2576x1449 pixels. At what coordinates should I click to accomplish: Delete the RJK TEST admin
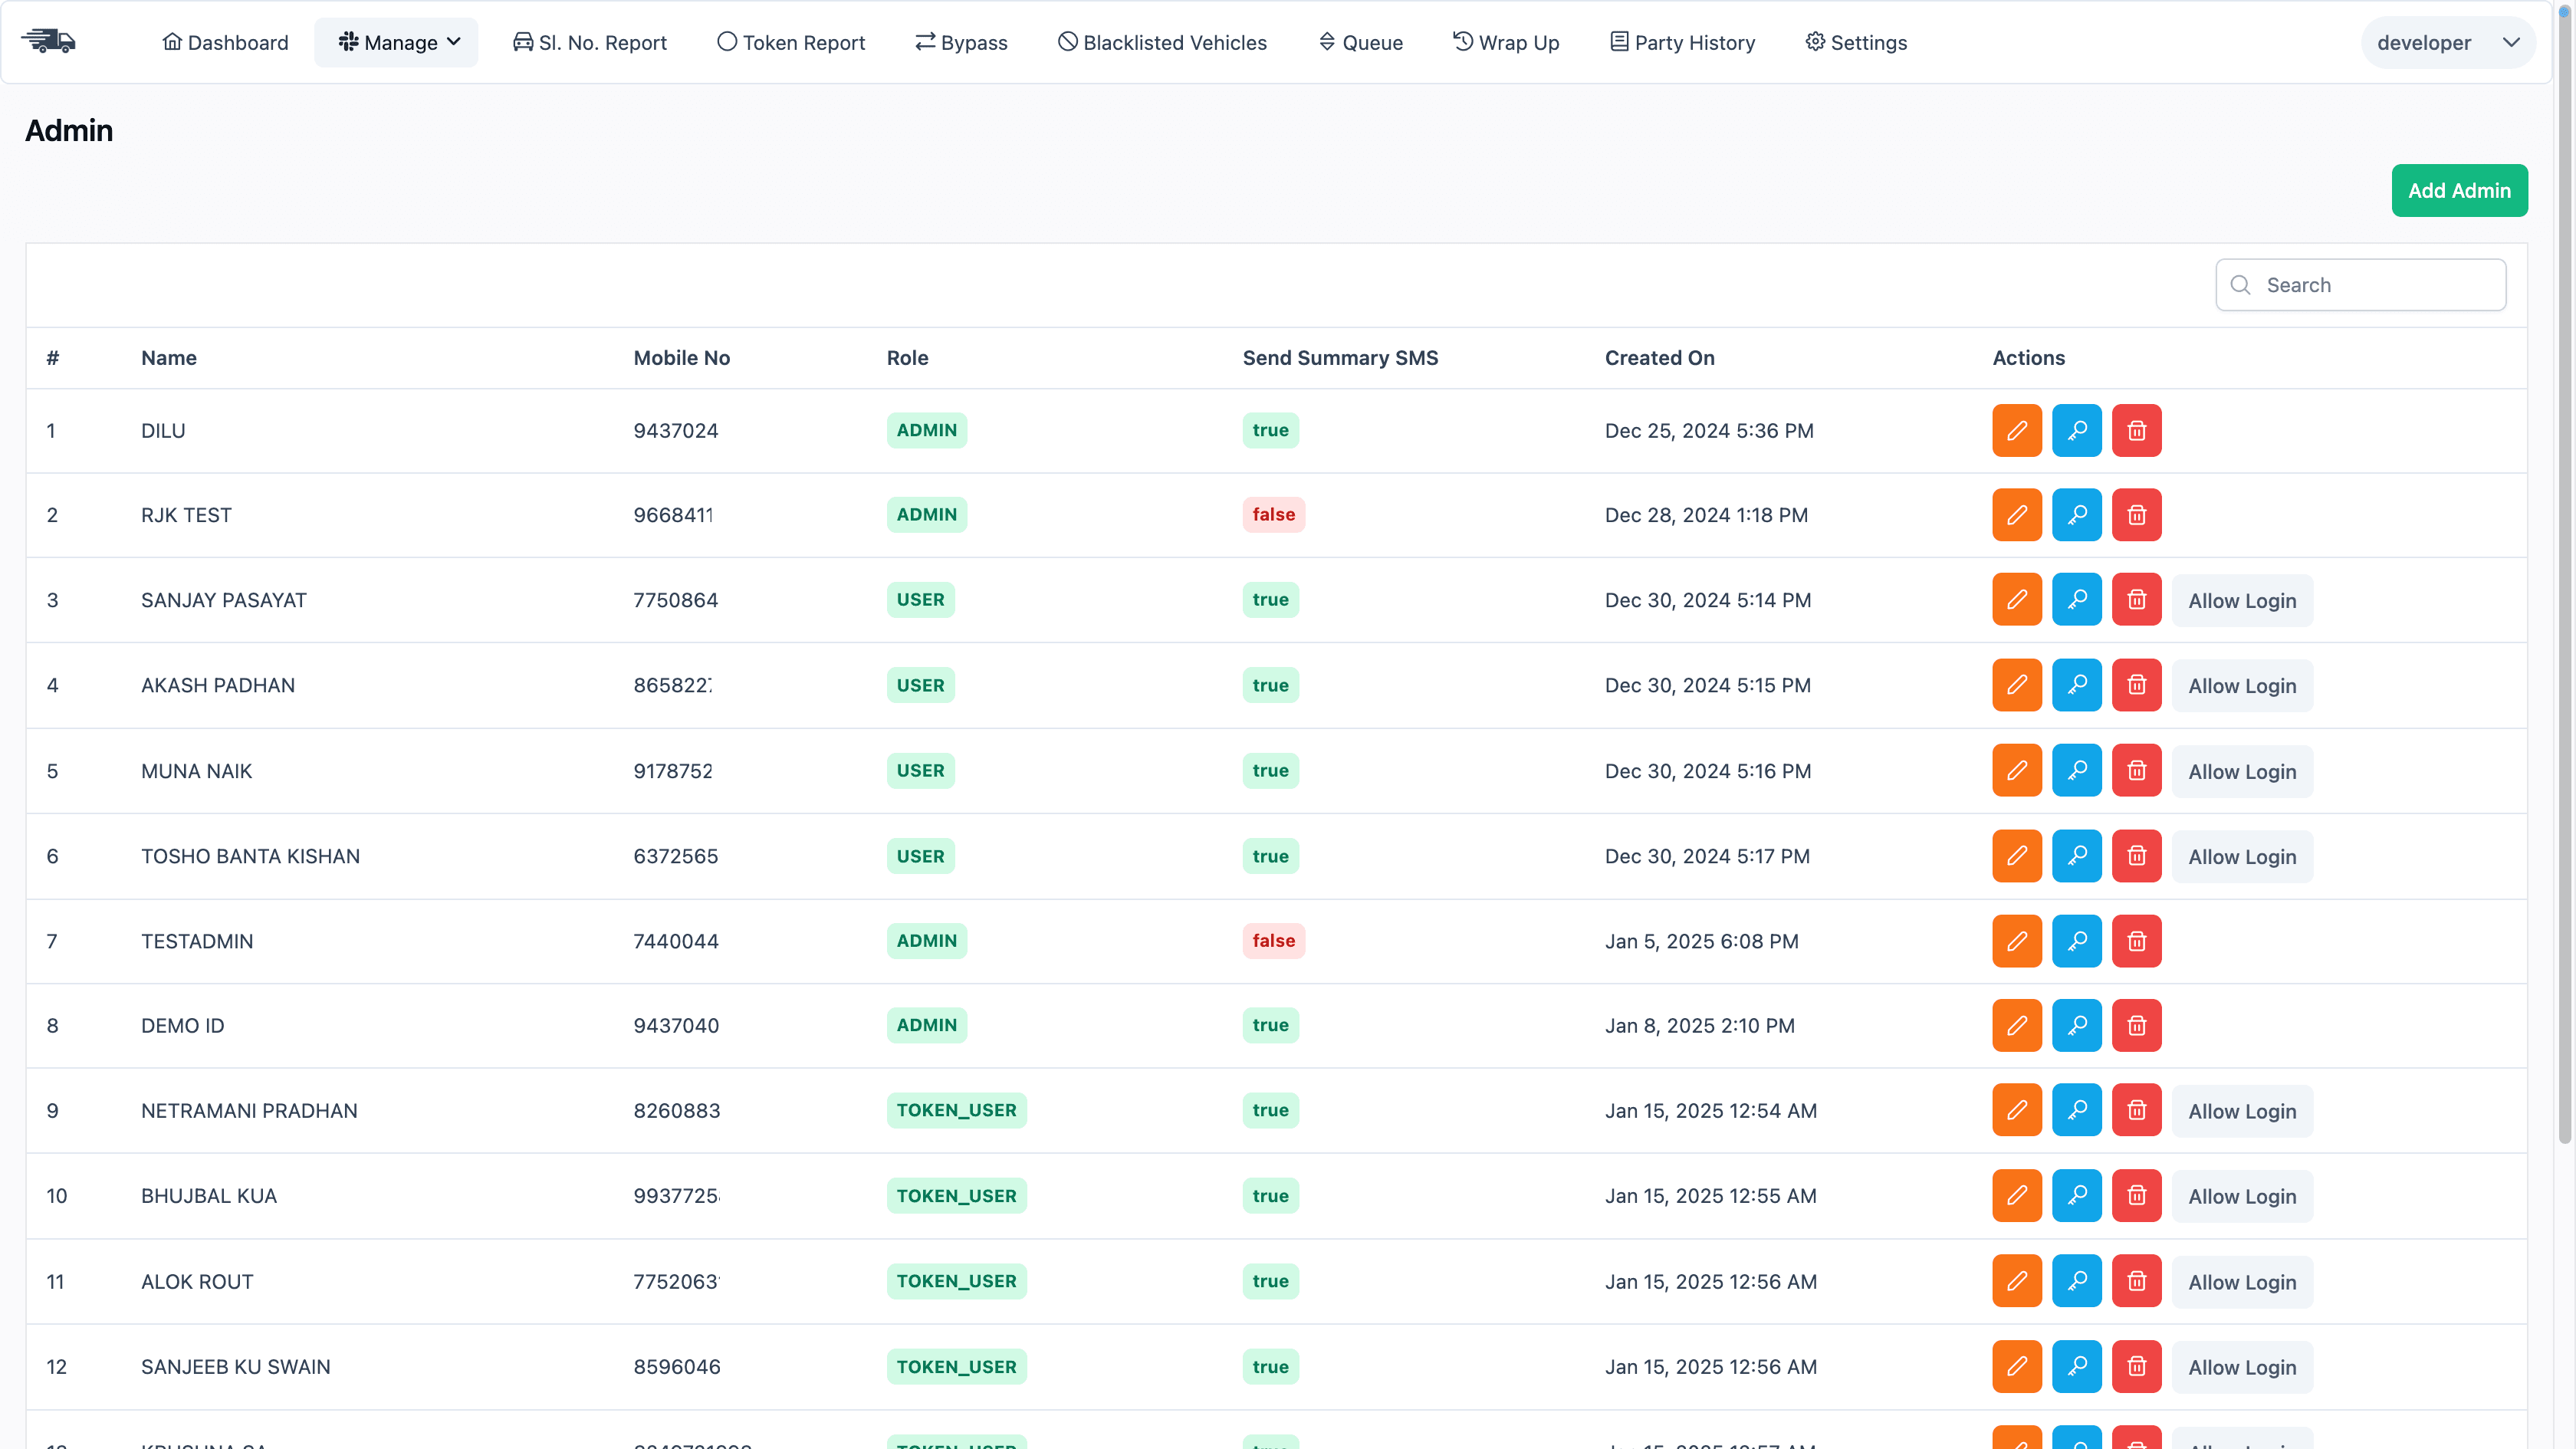tap(2136, 514)
